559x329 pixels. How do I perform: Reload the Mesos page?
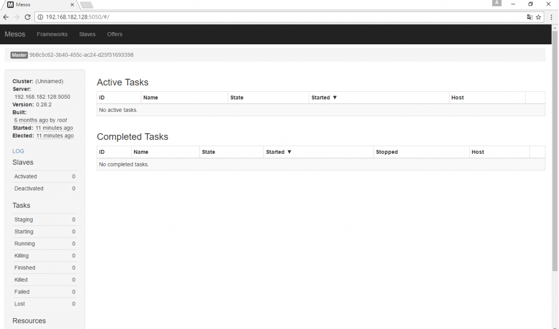click(x=27, y=17)
